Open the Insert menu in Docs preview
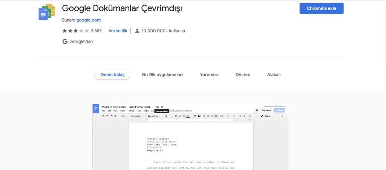 point(123,111)
